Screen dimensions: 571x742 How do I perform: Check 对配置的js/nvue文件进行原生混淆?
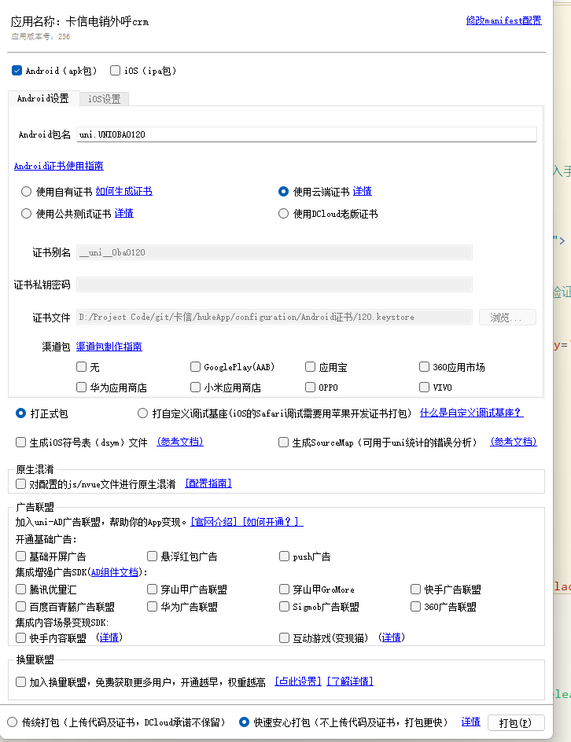21,484
